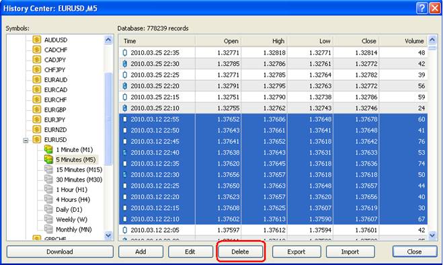The width and height of the screenshot is (443, 265).
Task: Select the 2010.03.25 22:20 record row
Action: tap(273, 85)
